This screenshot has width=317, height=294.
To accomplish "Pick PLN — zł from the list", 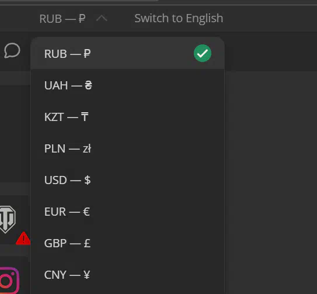I will click(128, 148).
